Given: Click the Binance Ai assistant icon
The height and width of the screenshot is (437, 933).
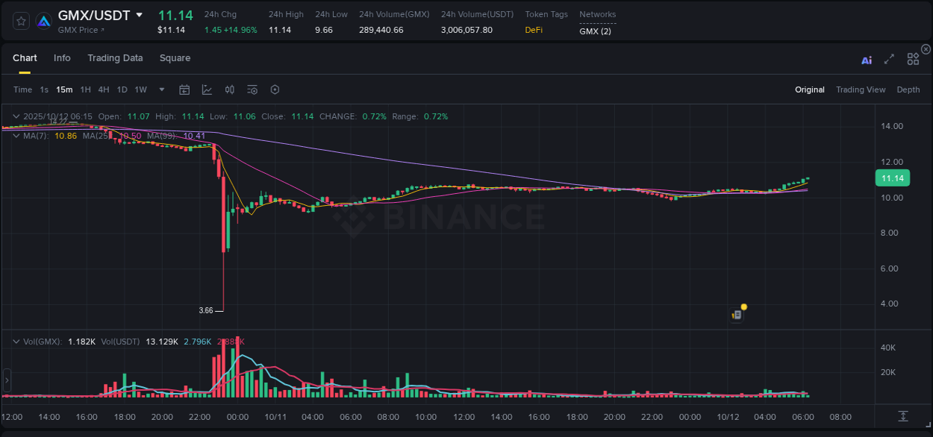Looking at the screenshot, I should (x=867, y=57).
